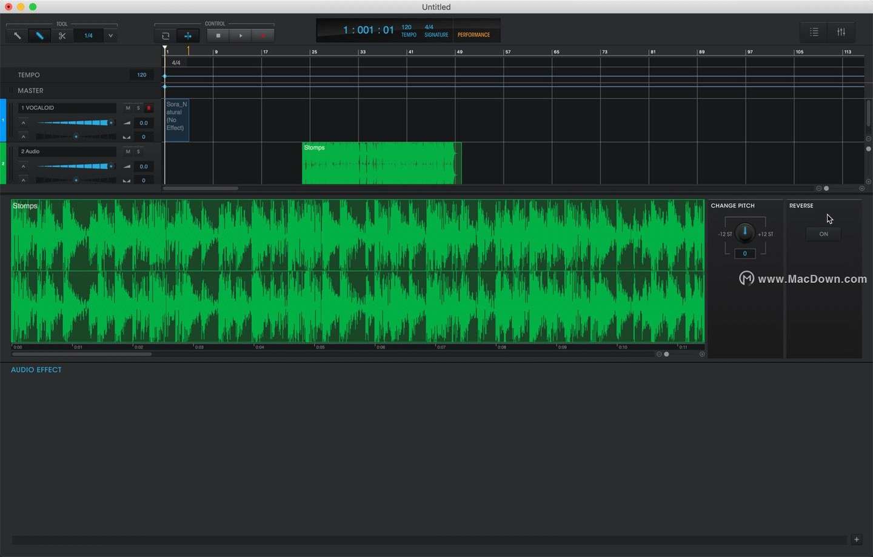Screen dimensions: 873x557
Task: Select the TEMPO track label
Action: tap(28, 75)
